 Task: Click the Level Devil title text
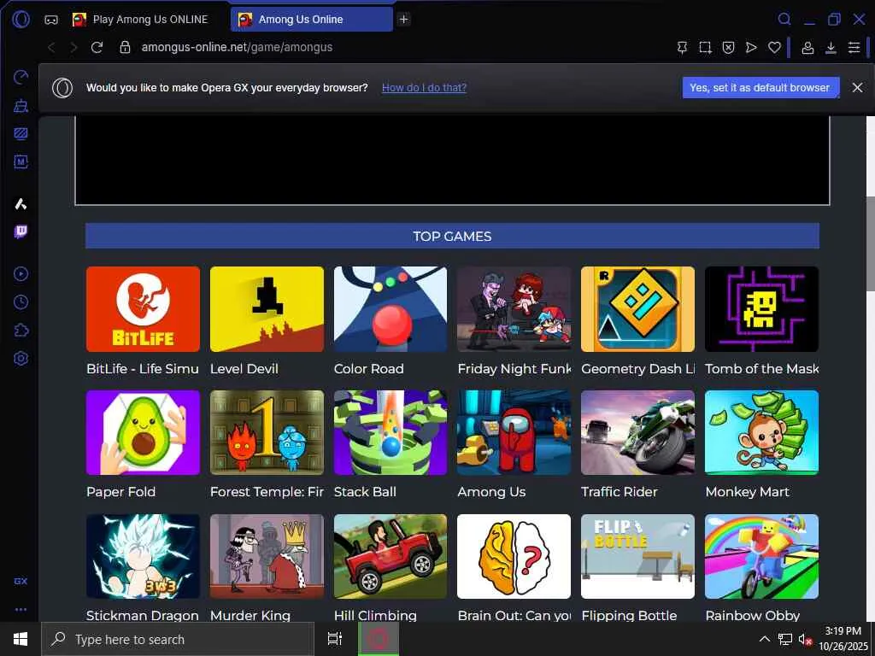[x=244, y=369]
